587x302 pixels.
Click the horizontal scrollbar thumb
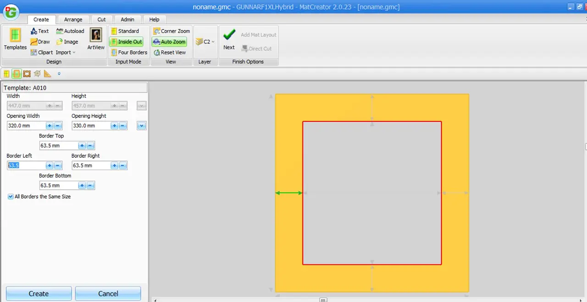323,300
